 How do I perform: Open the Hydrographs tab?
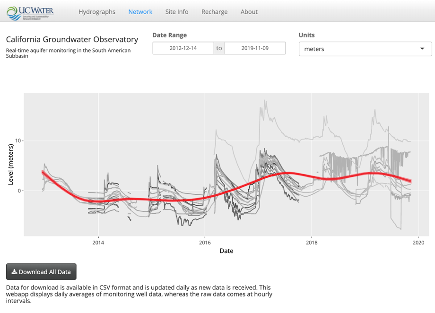point(97,12)
